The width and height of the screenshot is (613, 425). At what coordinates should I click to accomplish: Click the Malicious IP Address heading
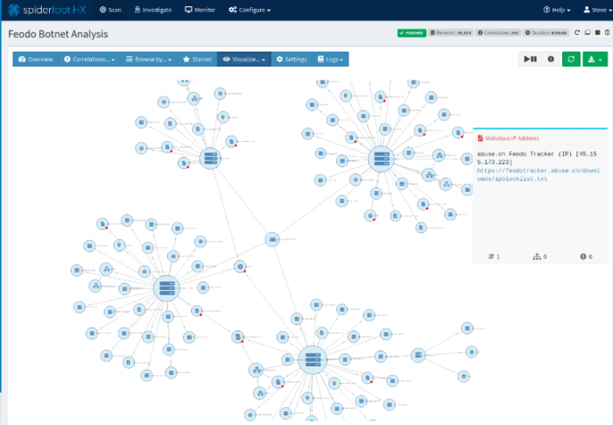(511, 138)
